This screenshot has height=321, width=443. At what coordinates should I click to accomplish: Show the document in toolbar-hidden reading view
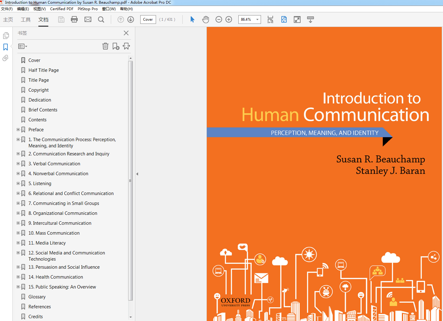(x=311, y=19)
